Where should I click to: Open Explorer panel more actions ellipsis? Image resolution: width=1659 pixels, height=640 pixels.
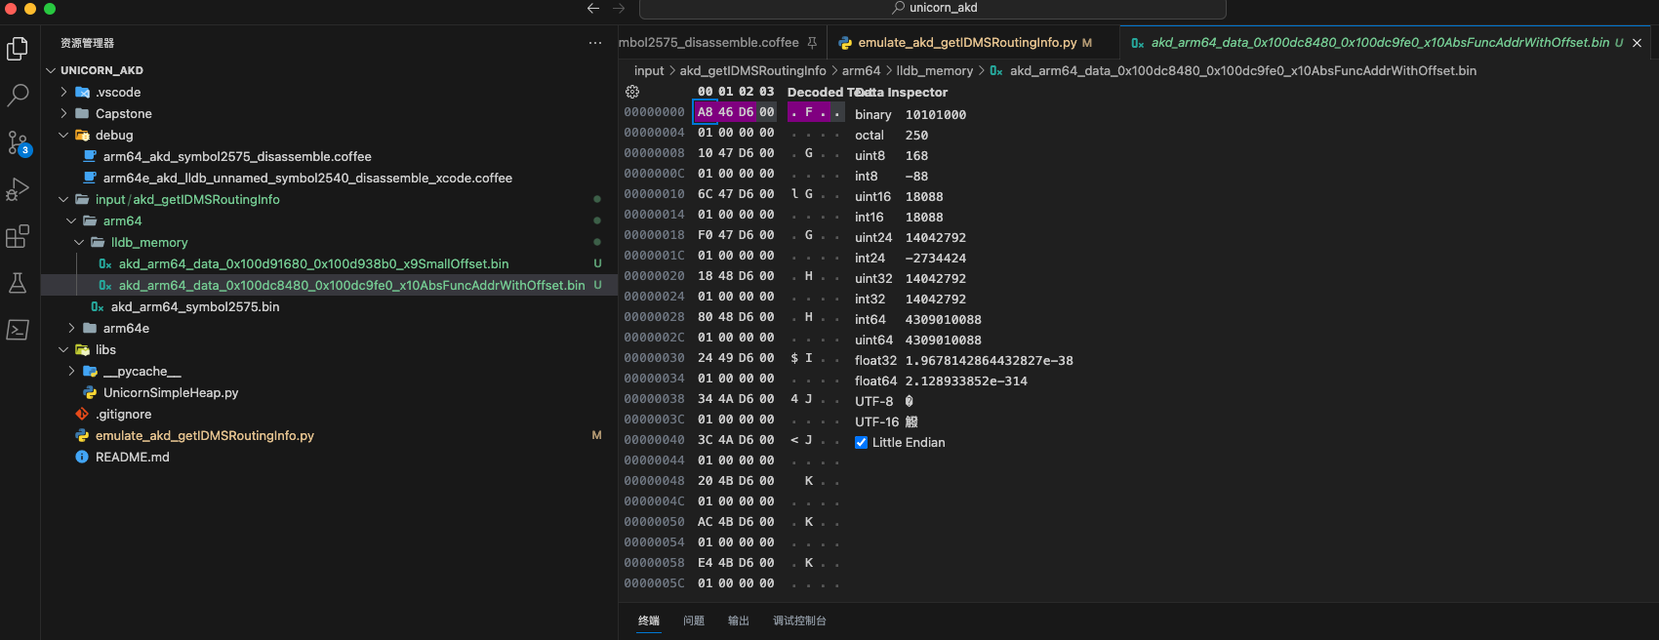tap(595, 43)
